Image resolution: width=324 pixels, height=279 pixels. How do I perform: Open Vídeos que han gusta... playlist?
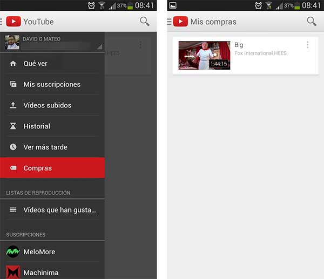pyautogui.click(x=52, y=209)
